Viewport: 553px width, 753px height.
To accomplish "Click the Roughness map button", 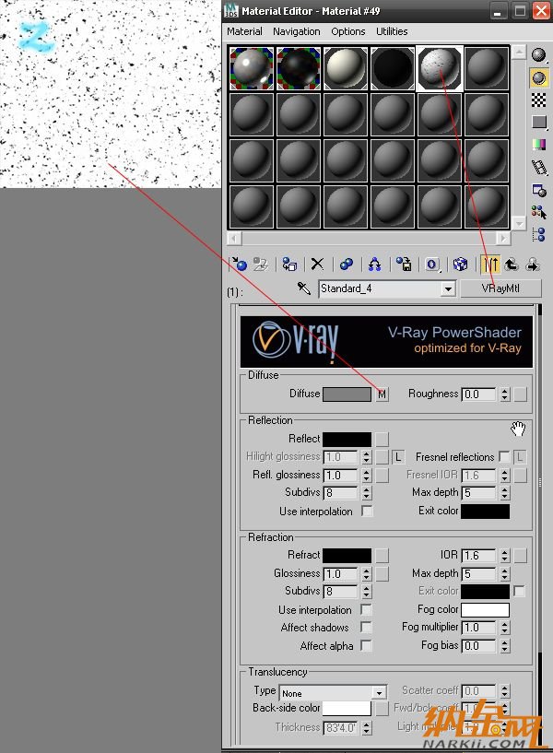I will (520, 394).
